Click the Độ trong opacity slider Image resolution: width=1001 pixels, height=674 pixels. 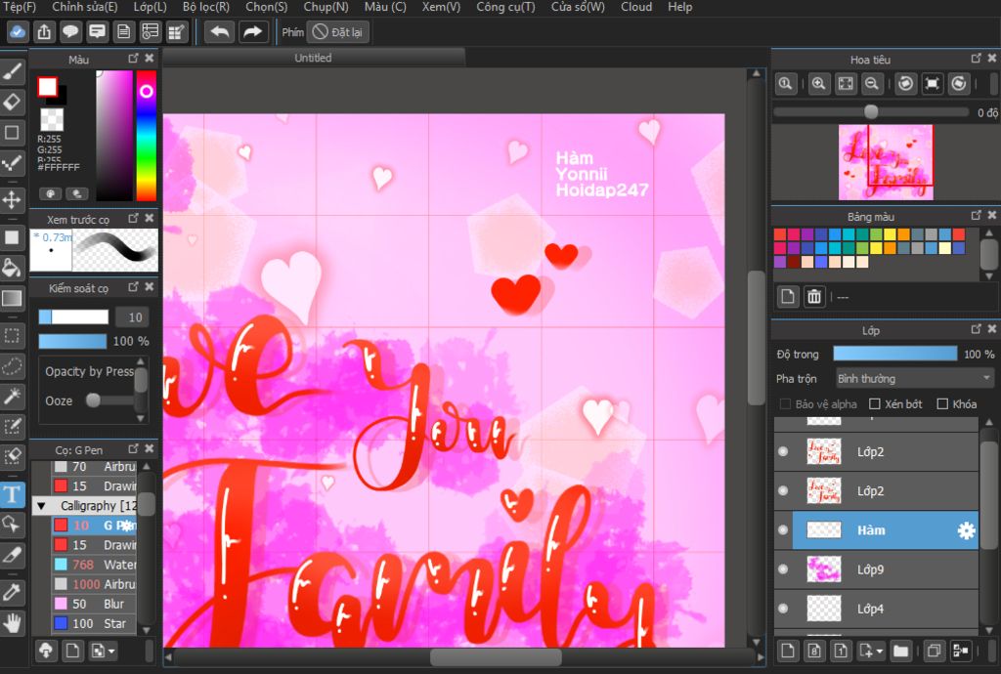click(x=894, y=354)
